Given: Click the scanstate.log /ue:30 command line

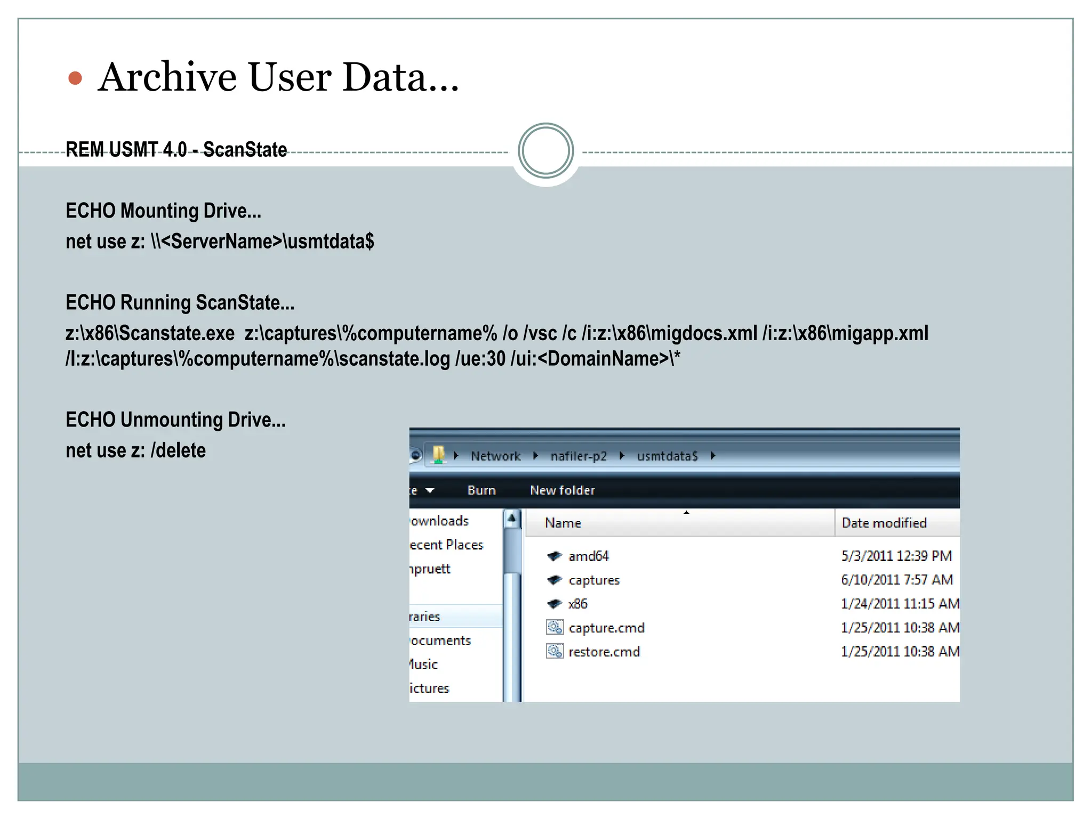Looking at the screenshot, I should (373, 358).
